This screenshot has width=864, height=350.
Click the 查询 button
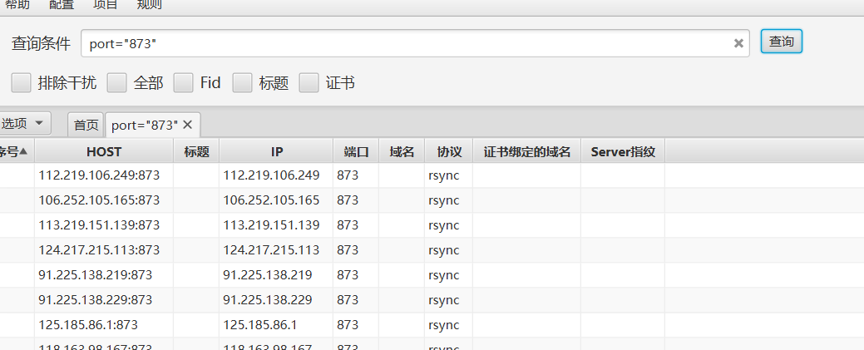click(x=782, y=42)
